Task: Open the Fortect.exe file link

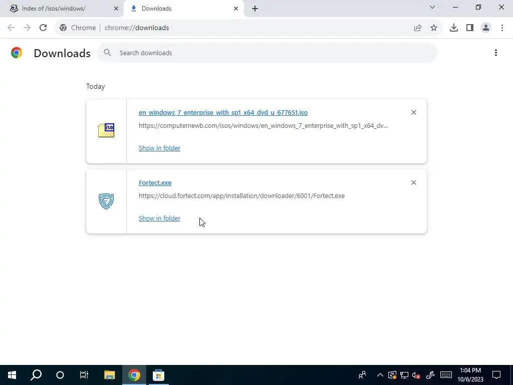Action: pos(155,182)
